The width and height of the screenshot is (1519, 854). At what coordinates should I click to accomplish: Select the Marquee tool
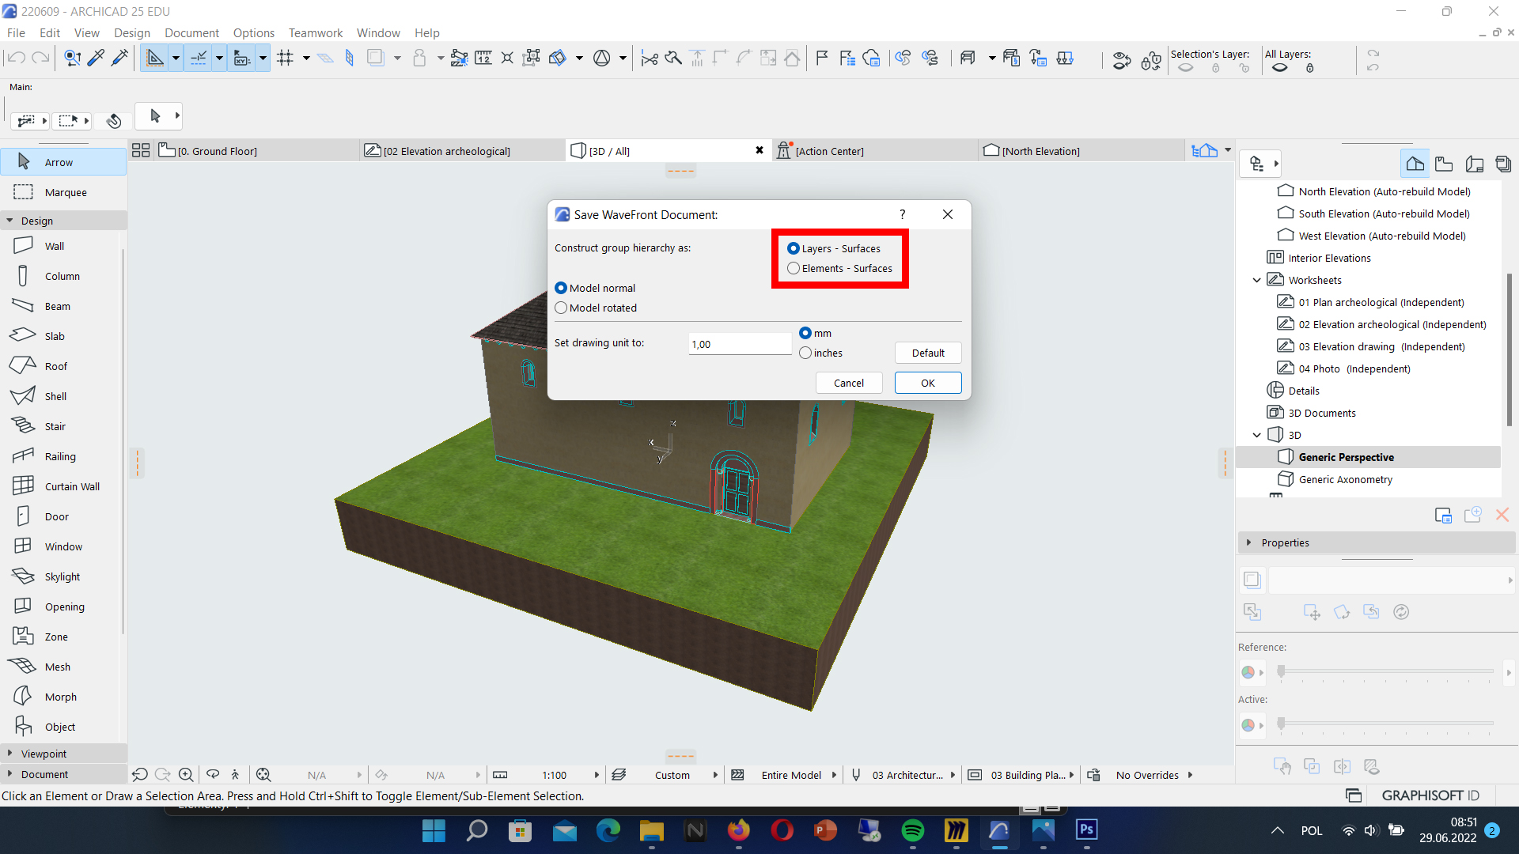63,192
